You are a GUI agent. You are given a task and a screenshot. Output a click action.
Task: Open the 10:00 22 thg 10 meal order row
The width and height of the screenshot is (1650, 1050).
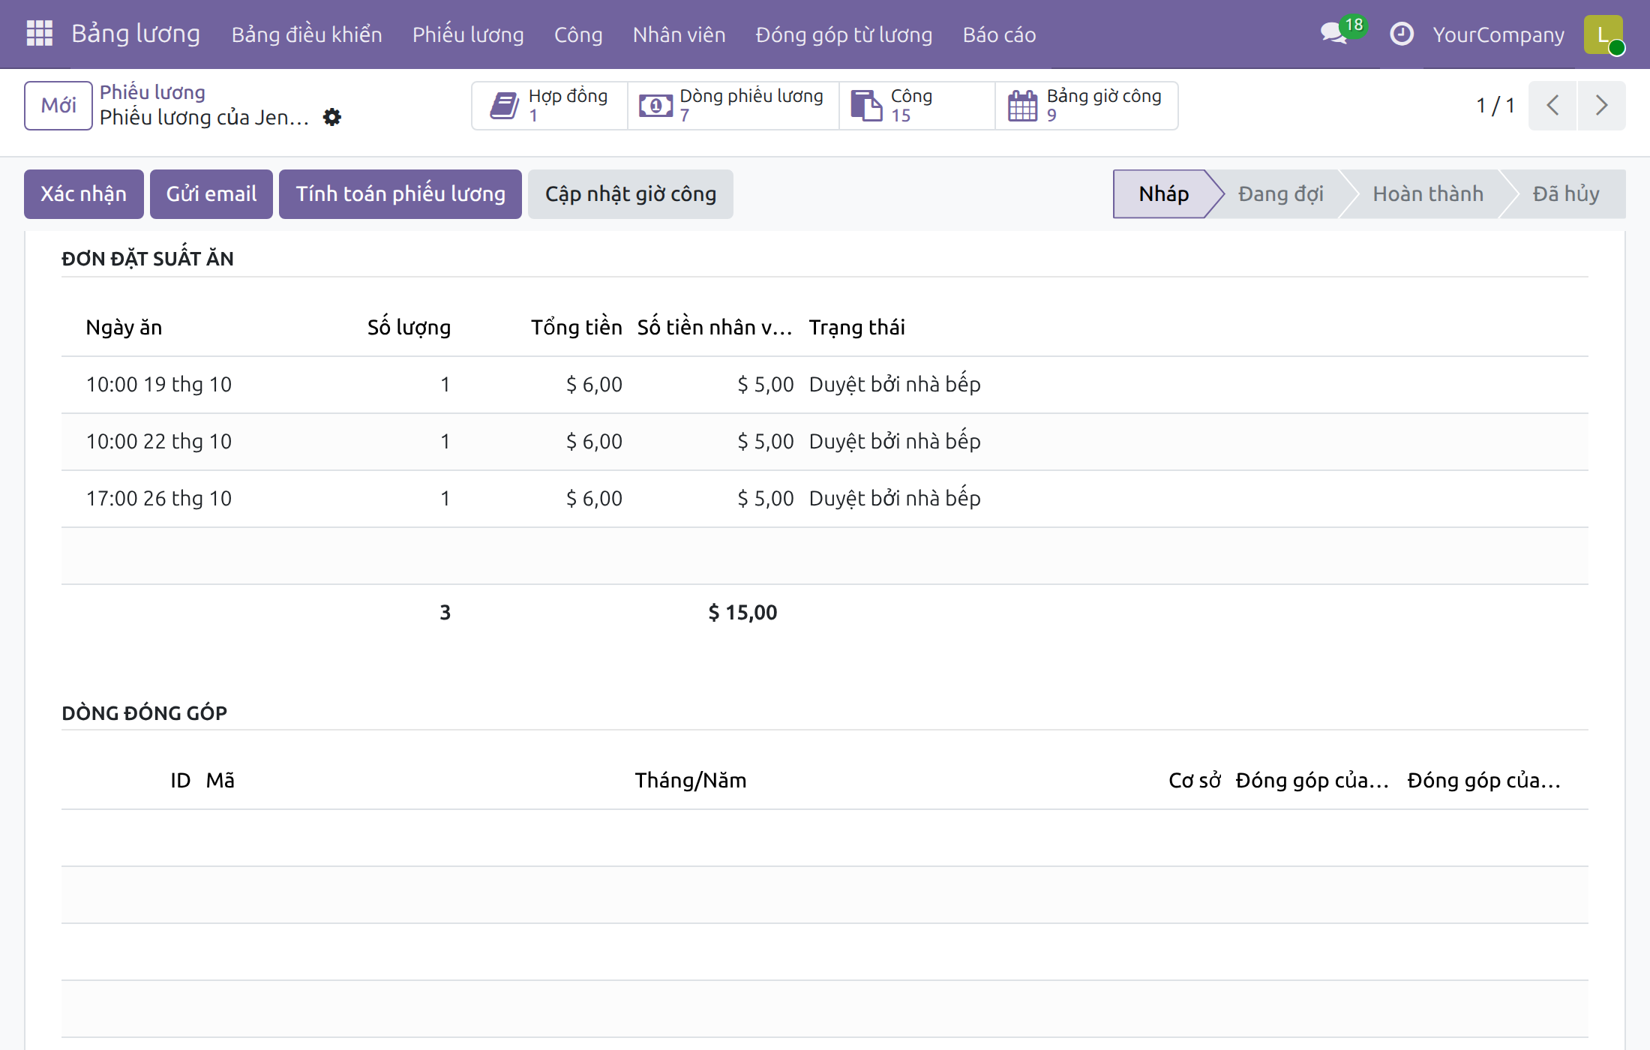pyautogui.click(x=825, y=442)
